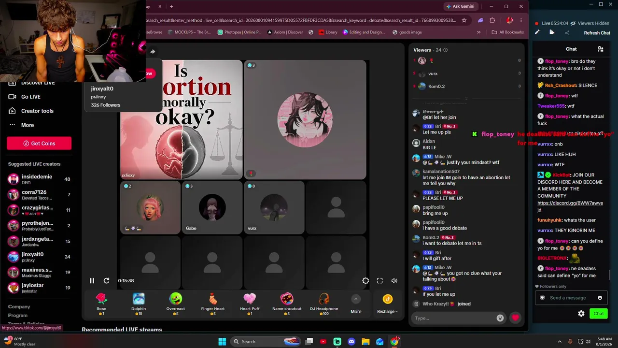Viewport: 618px width, 348px height.
Task: Open the Windows Start menu
Action: coord(222,342)
